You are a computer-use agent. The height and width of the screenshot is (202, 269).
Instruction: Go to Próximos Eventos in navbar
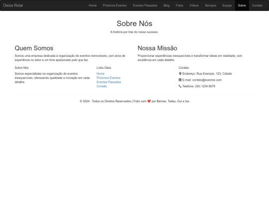(x=115, y=5)
